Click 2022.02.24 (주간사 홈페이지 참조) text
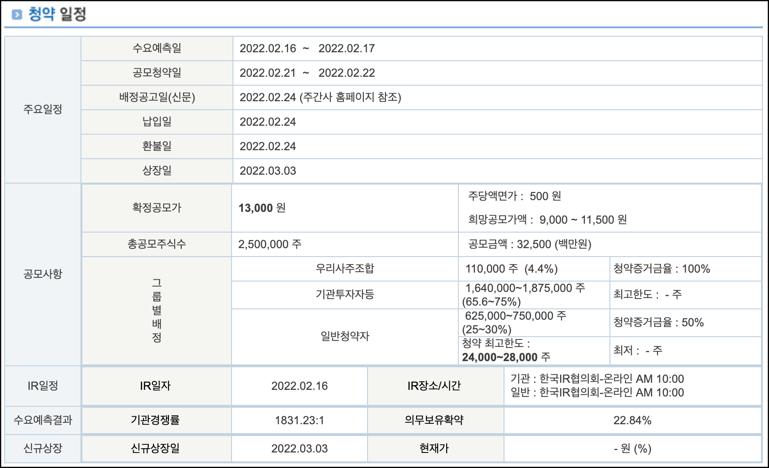The height and width of the screenshot is (468, 769). point(320,97)
